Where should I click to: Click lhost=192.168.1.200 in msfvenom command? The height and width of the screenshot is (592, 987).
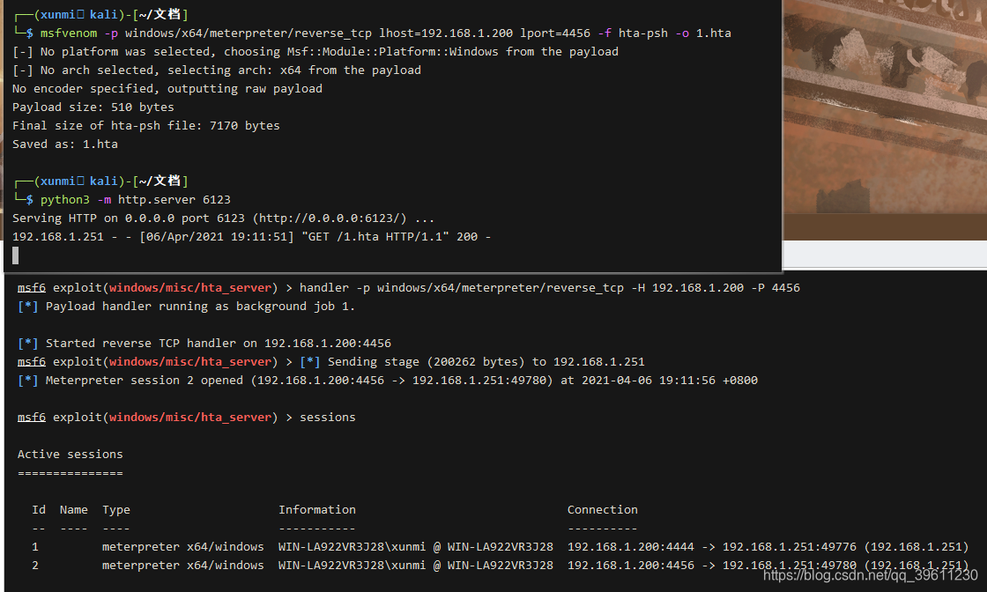pos(446,33)
